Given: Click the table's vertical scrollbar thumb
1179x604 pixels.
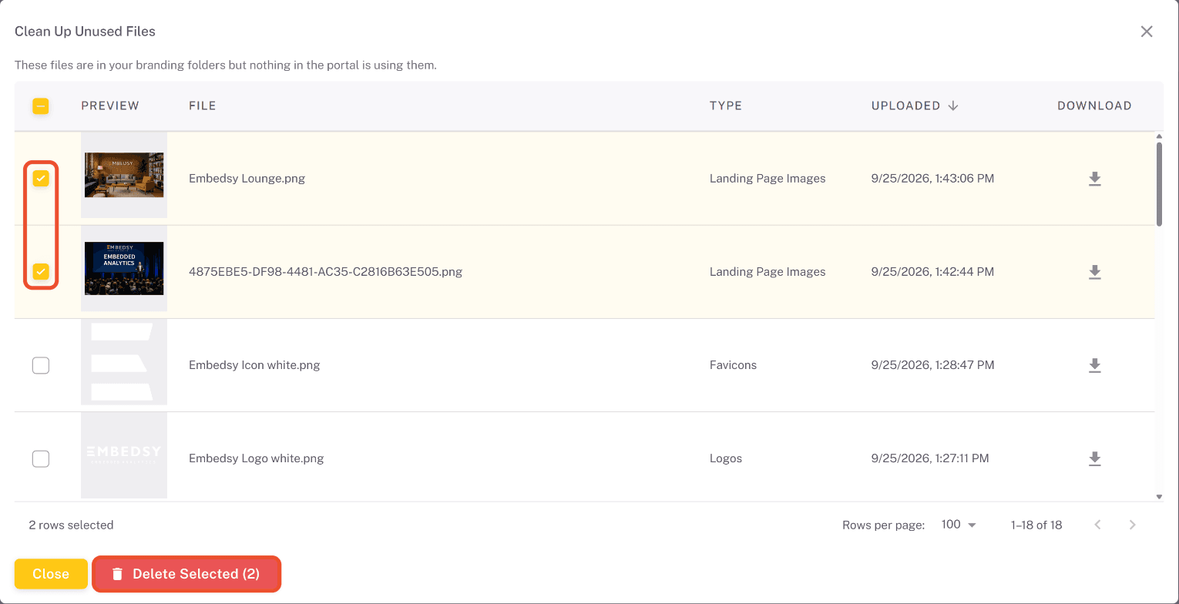Looking at the screenshot, I should point(1159,183).
